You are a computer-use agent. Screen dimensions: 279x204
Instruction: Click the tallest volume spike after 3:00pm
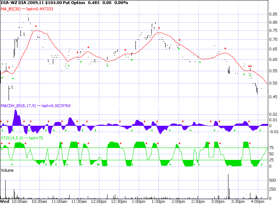point(228,185)
